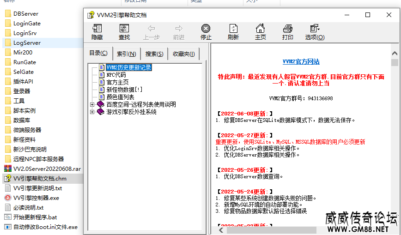The width and height of the screenshot is (401, 235).
Task: Click the 前进 (Forward) toolbar arrow
Action: click(x=179, y=32)
